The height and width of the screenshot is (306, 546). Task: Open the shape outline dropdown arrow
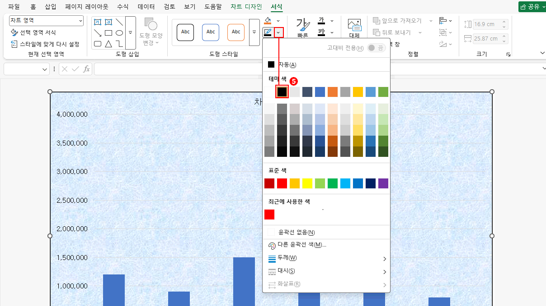point(279,32)
